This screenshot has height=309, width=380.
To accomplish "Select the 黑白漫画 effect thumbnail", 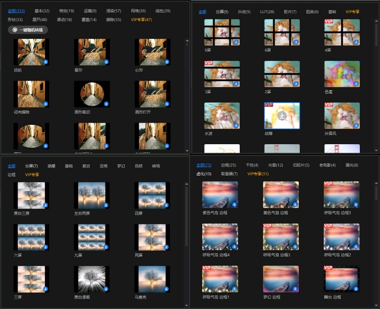I will point(91,279).
